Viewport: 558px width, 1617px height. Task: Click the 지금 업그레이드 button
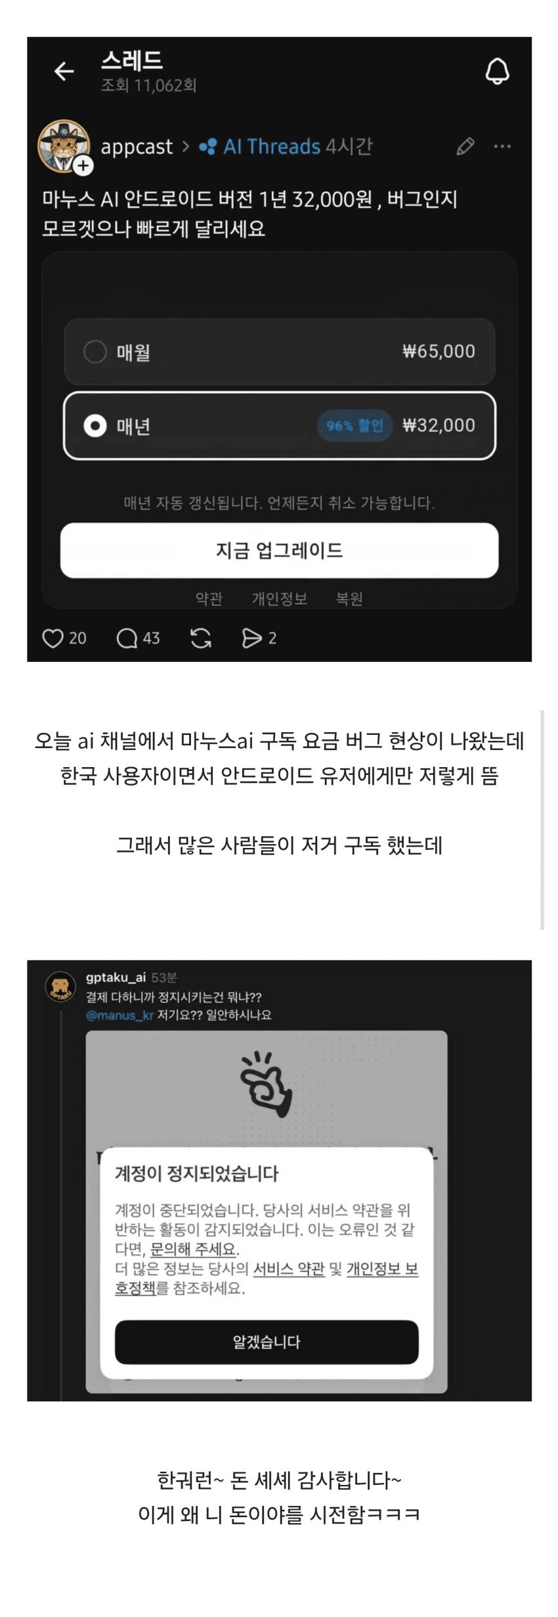pyautogui.click(x=280, y=550)
